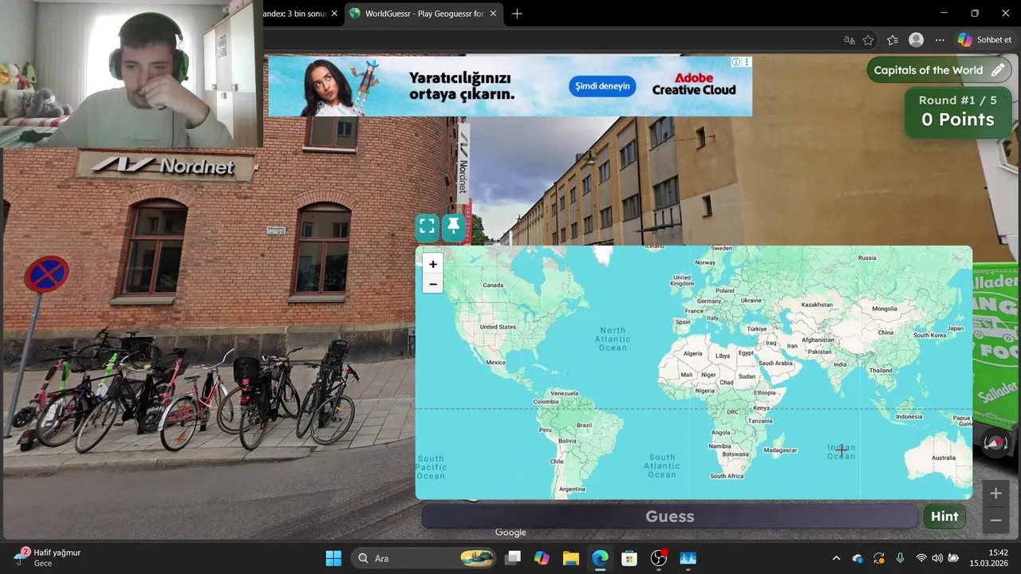
Task: Launch Copilot from the taskbar
Action: point(542,558)
